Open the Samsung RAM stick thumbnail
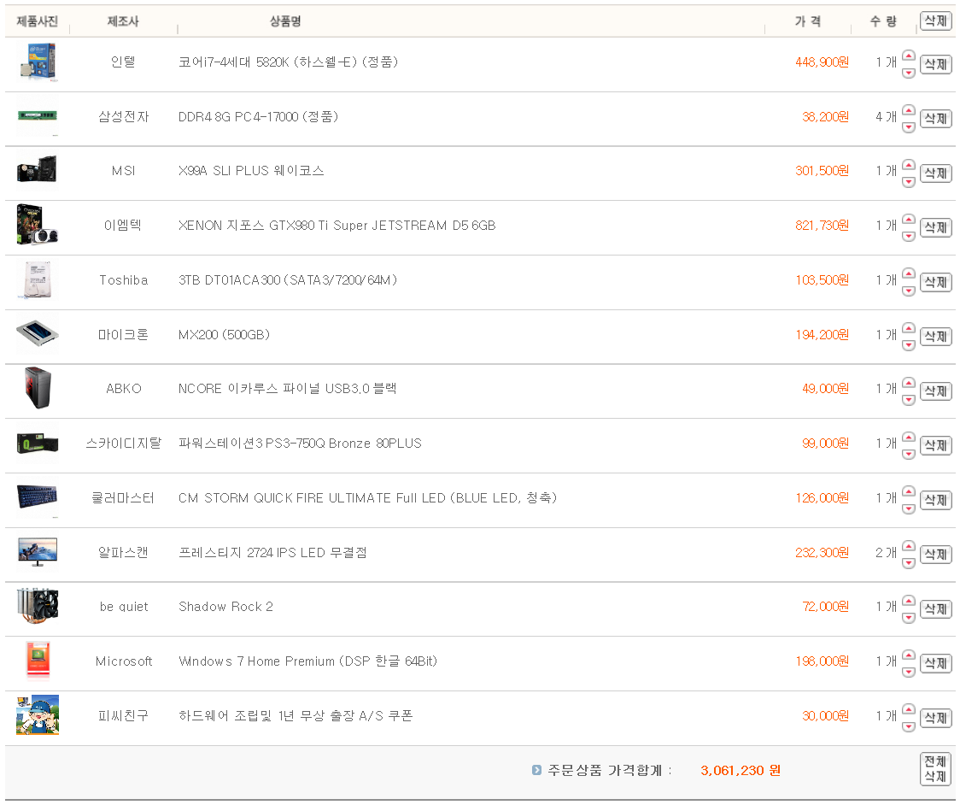The image size is (960, 805). [38, 115]
